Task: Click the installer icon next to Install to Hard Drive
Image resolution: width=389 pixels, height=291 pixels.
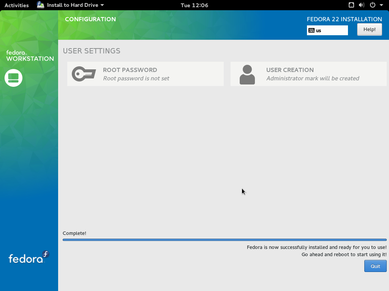Action: (41, 5)
